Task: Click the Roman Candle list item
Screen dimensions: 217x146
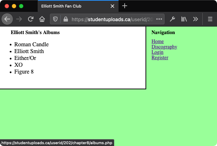Action: coord(31,44)
